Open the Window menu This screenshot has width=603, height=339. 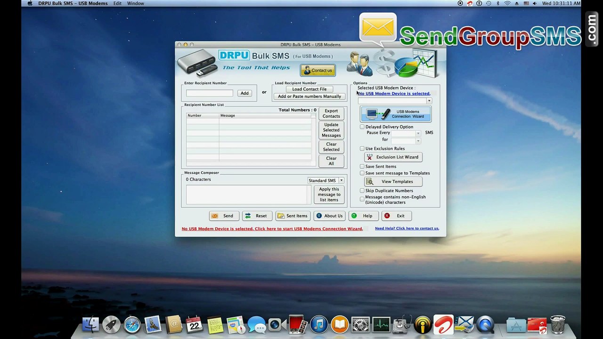coord(136,3)
